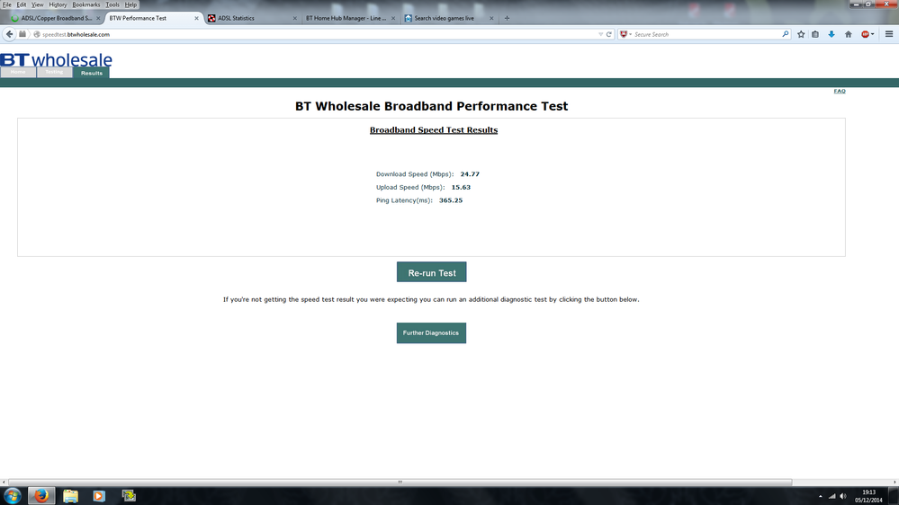
Task: Close the ADSL Statistics tab
Action: (x=294, y=18)
